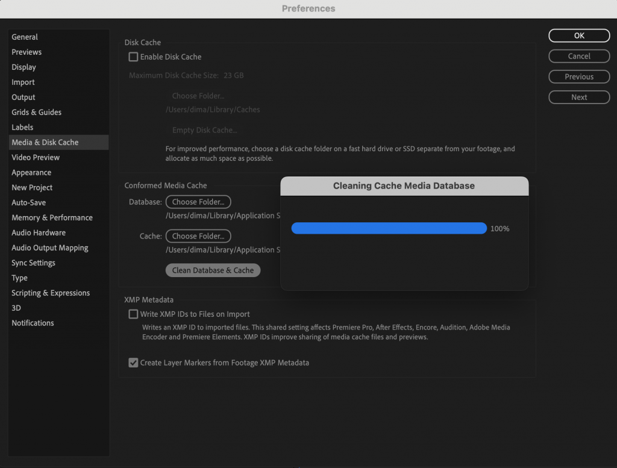617x468 pixels.
Task: Select the General preferences category
Action: [x=25, y=37]
